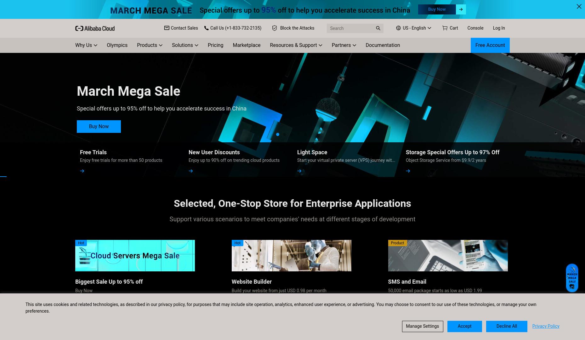Click the Free Account button
Screen dimensions: 585x340
tap(490, 45)
